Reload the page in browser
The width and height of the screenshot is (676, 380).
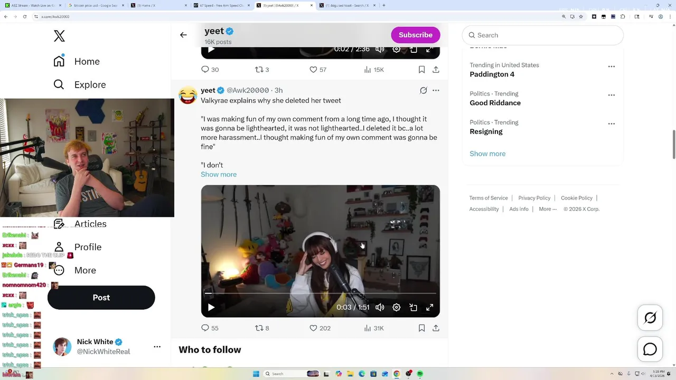coord(24,16)
